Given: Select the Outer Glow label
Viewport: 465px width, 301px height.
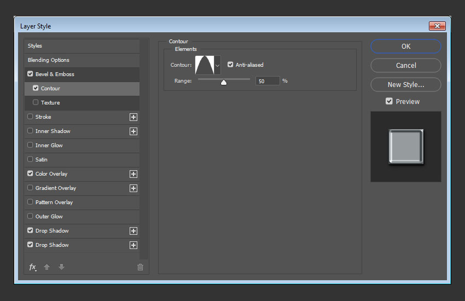Looking at the screenshot, I should click(x=49, y=217).
